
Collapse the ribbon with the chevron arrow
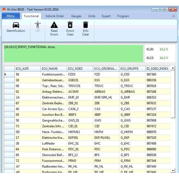174,16
